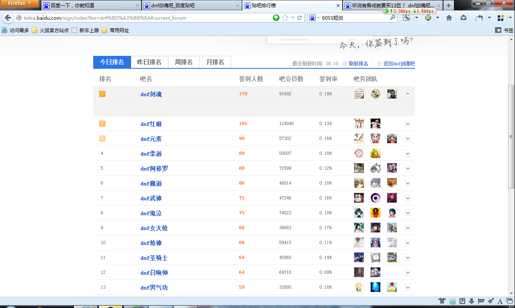Open the 访问最多 bookmark folder

[15, 30]
